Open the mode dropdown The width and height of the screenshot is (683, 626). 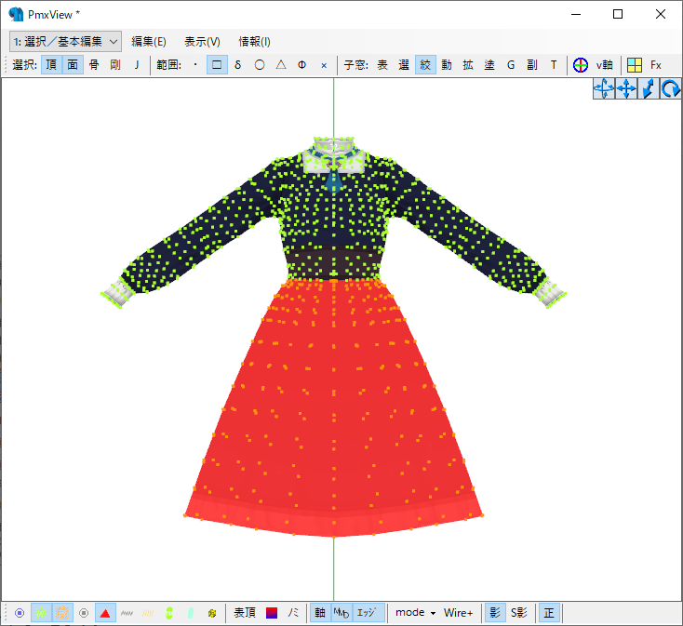click(x=415, y=613)
